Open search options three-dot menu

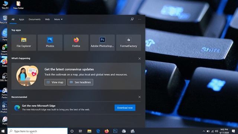(139, 19)
